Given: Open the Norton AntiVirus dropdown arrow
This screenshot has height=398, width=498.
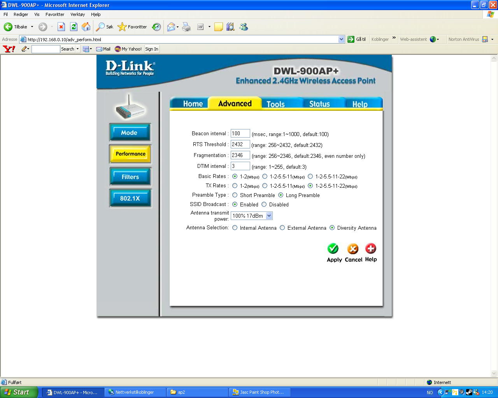Looking at the screenshot, I should 492,39.
